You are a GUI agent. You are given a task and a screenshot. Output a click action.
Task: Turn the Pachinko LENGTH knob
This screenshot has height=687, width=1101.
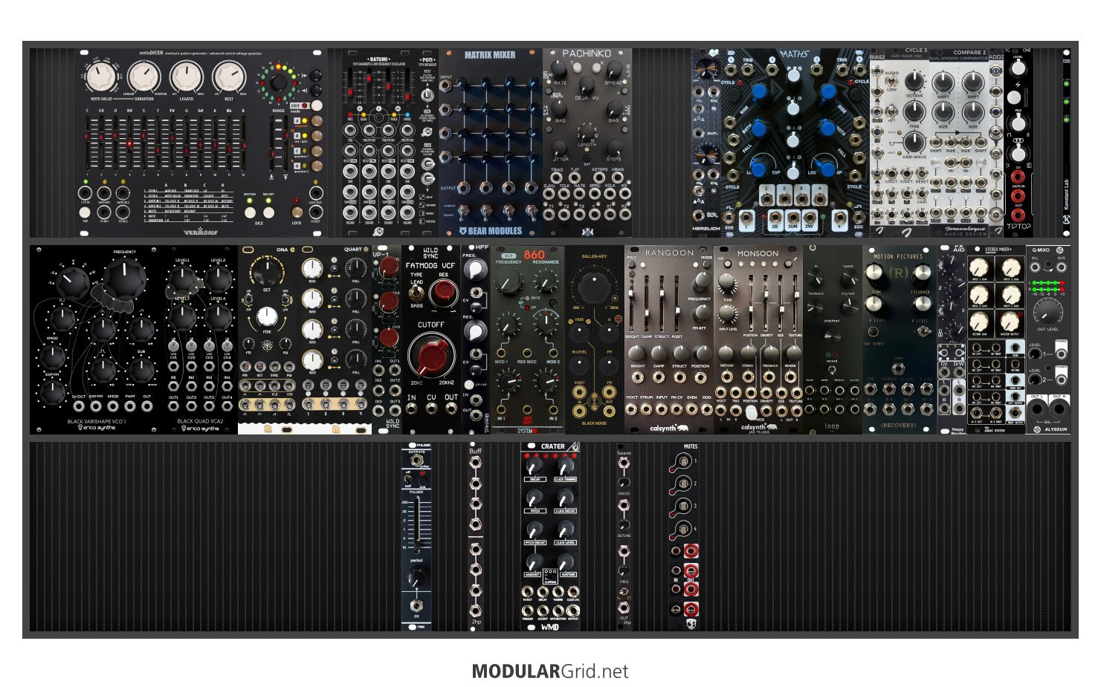pyautogui.click(x=587, y=132)
